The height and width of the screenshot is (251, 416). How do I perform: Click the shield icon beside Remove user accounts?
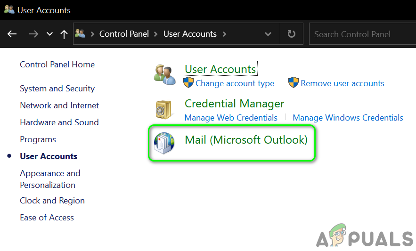click(x=294, y=83)
